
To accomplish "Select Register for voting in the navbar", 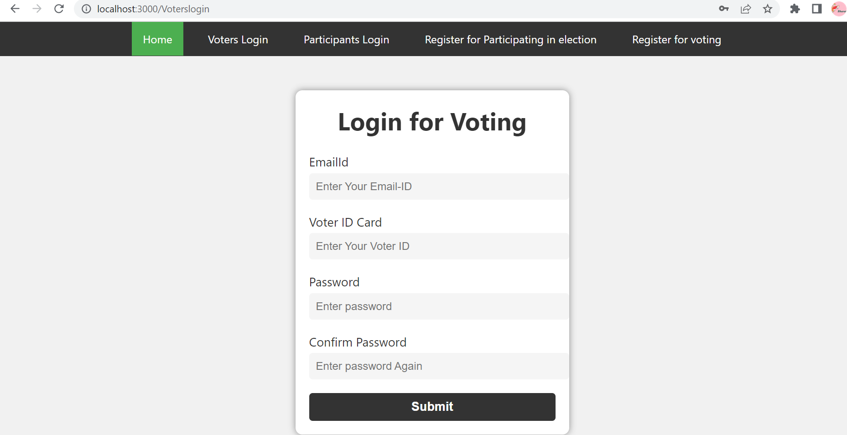I will pyautogui.click(x=676, y=39).
